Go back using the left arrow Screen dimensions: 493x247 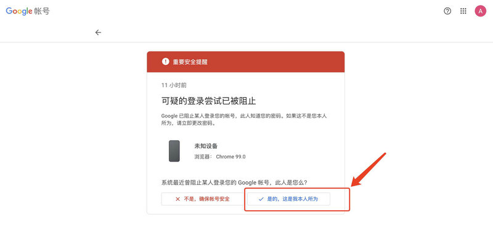98,33
